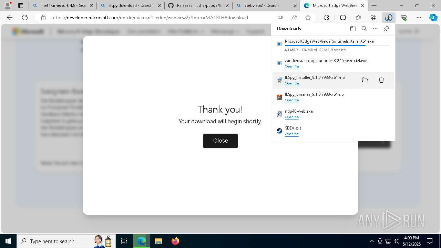Screen dimensions: 441x248
Task: Open Browser essentials icon
Action: pos(404,18)
